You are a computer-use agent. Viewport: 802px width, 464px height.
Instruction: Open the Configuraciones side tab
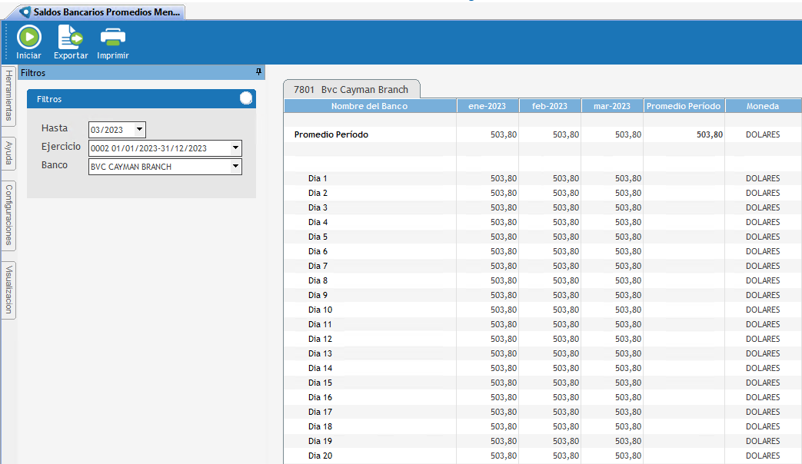[8, 215]
